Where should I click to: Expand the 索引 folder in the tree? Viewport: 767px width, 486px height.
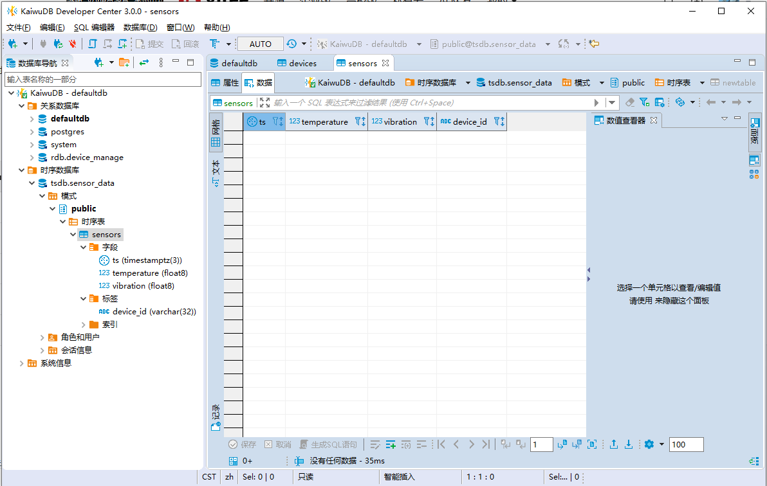[x=84, y=325]
